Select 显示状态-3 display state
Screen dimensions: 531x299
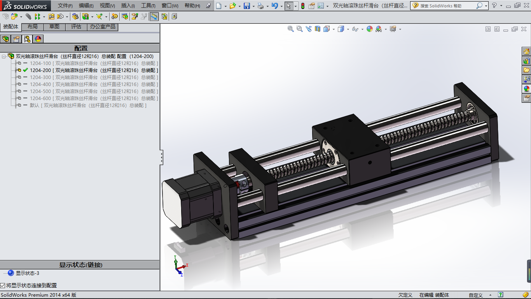[27, 273]
